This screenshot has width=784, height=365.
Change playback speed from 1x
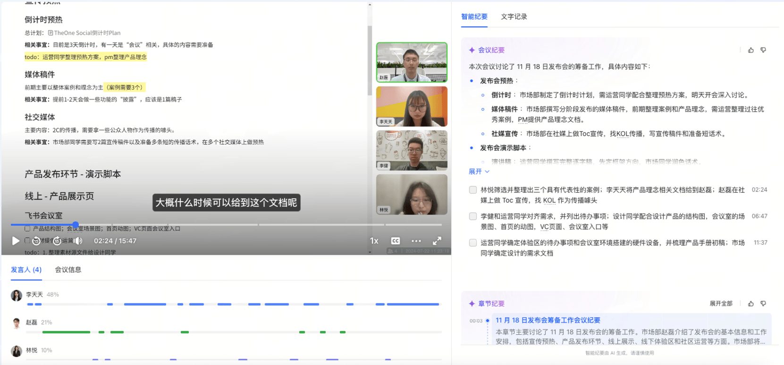pyautogui.click(x=374, y=241)
